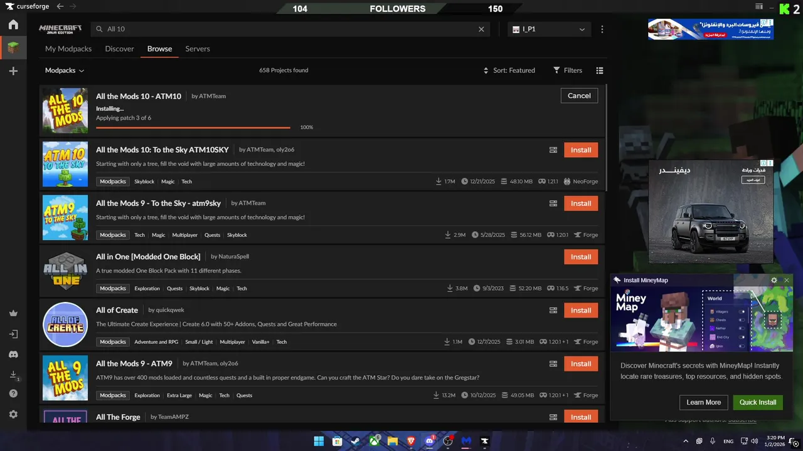Show hidden system tray icons
Screen dimensions: 803x451
[685, 441]
